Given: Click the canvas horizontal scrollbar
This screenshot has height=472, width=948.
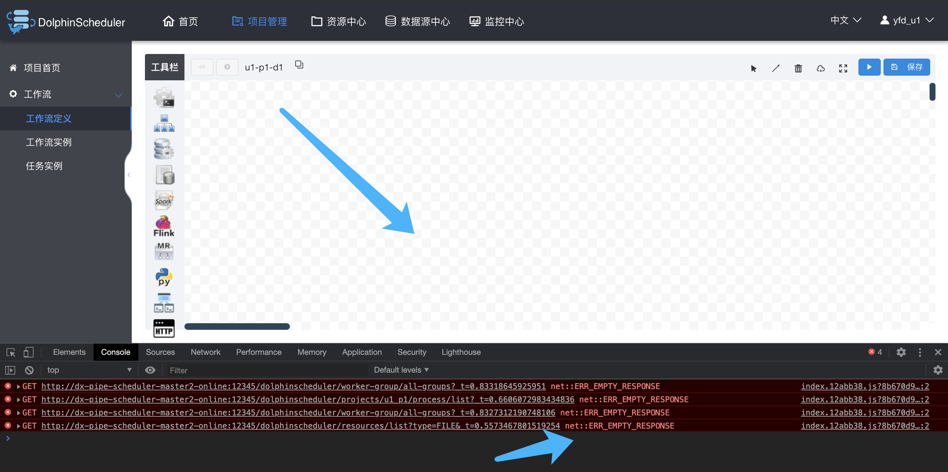Looking at the screenshot, I should (x=237, y=327).
